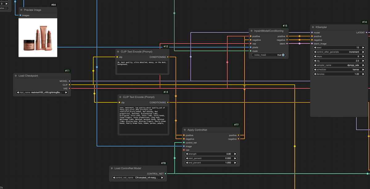Click the #64 node ID badge
Image resolution: width=370 pixels, height=189 pixels.
tap(54, 5)
